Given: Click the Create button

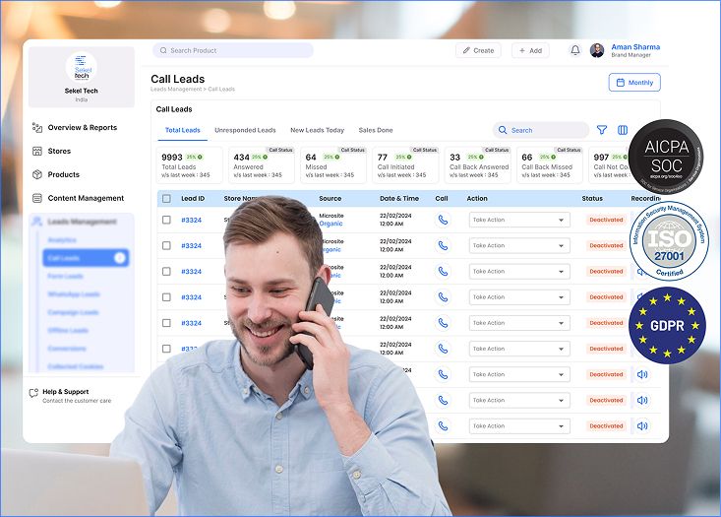Looking at the screenshot, I should coord(478,50).
